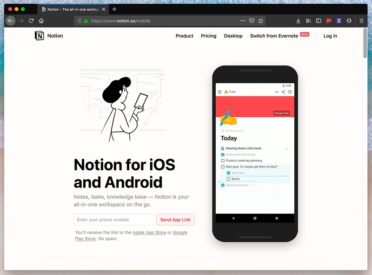Check the Rain gear checkbox
Screen dimensions: 372x275
pos(223,167)
